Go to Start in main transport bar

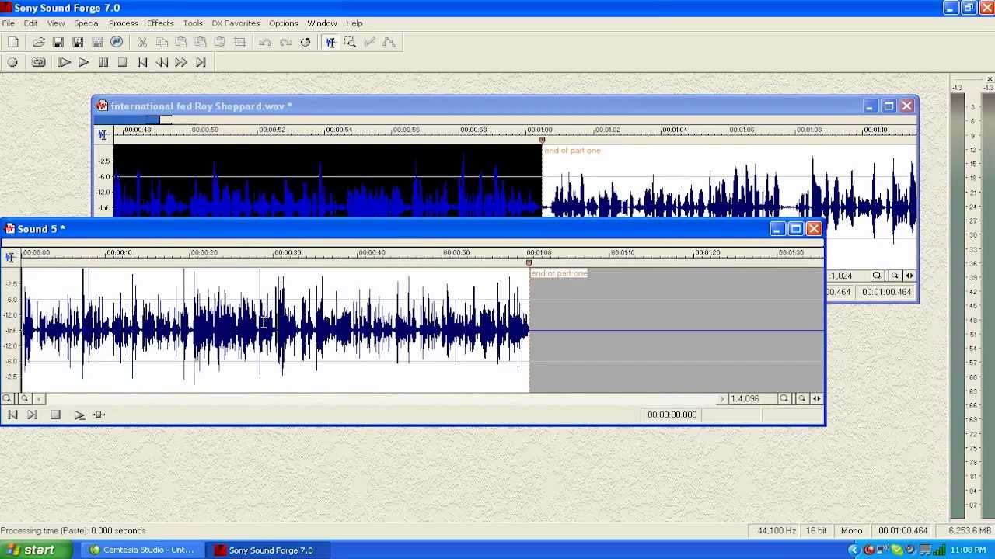click(x=142, y=63)
